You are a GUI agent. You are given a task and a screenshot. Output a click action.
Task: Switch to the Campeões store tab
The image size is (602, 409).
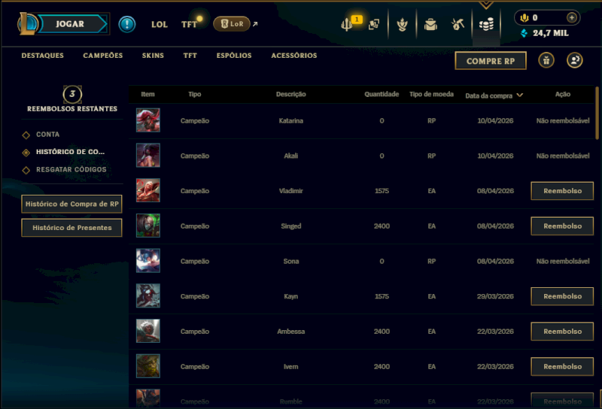tap(103, 56)
